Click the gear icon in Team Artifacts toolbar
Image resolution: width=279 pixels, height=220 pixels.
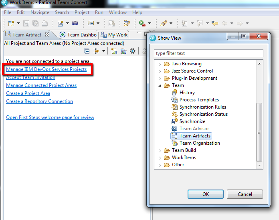click(x=133, y=51)
